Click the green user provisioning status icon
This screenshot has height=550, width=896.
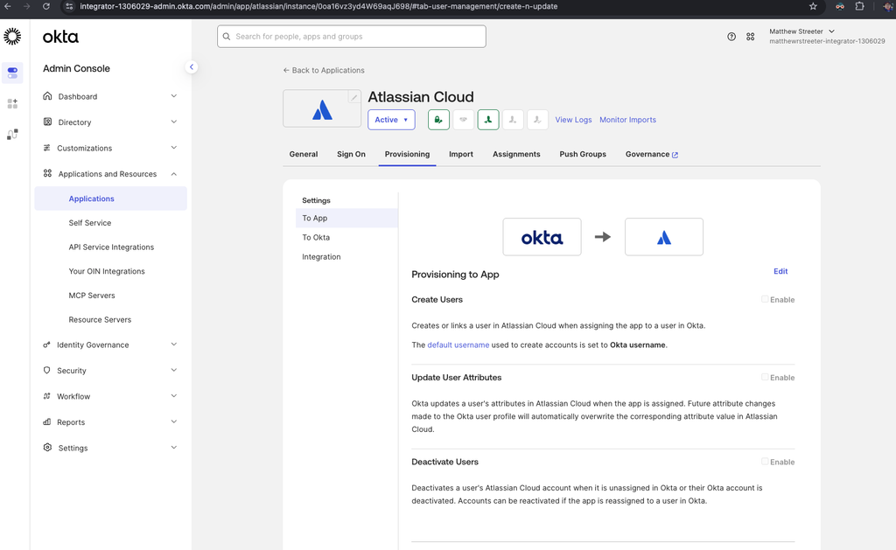488,120
